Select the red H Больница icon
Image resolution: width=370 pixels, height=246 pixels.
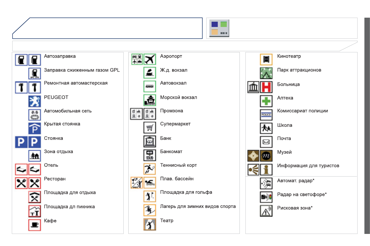[x=266, y=87]
